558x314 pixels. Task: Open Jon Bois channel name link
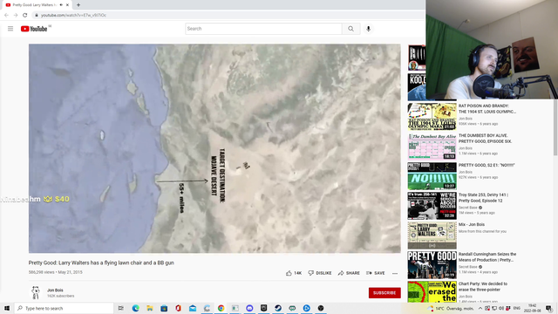55,290
